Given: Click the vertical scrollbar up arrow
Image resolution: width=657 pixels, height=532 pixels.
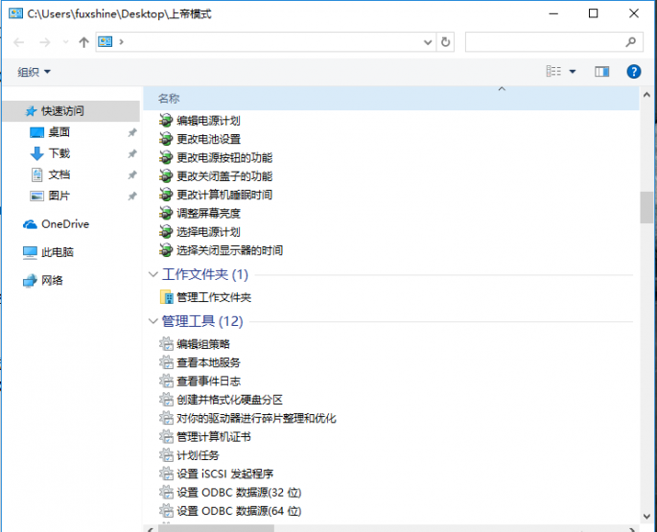Looking at the screenshot, I should (646, 95).
